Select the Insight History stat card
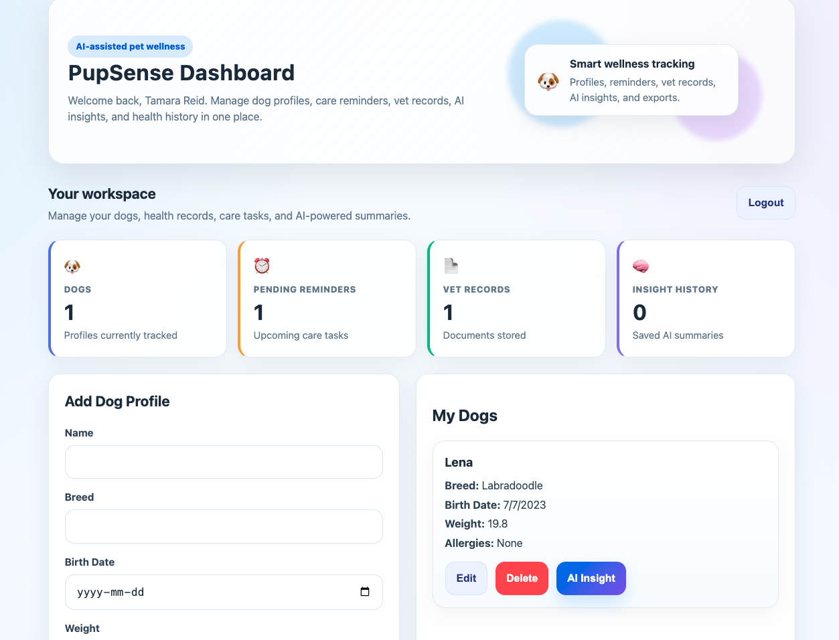The height and width of the screenshot is (640, 839). pos(706,298)
